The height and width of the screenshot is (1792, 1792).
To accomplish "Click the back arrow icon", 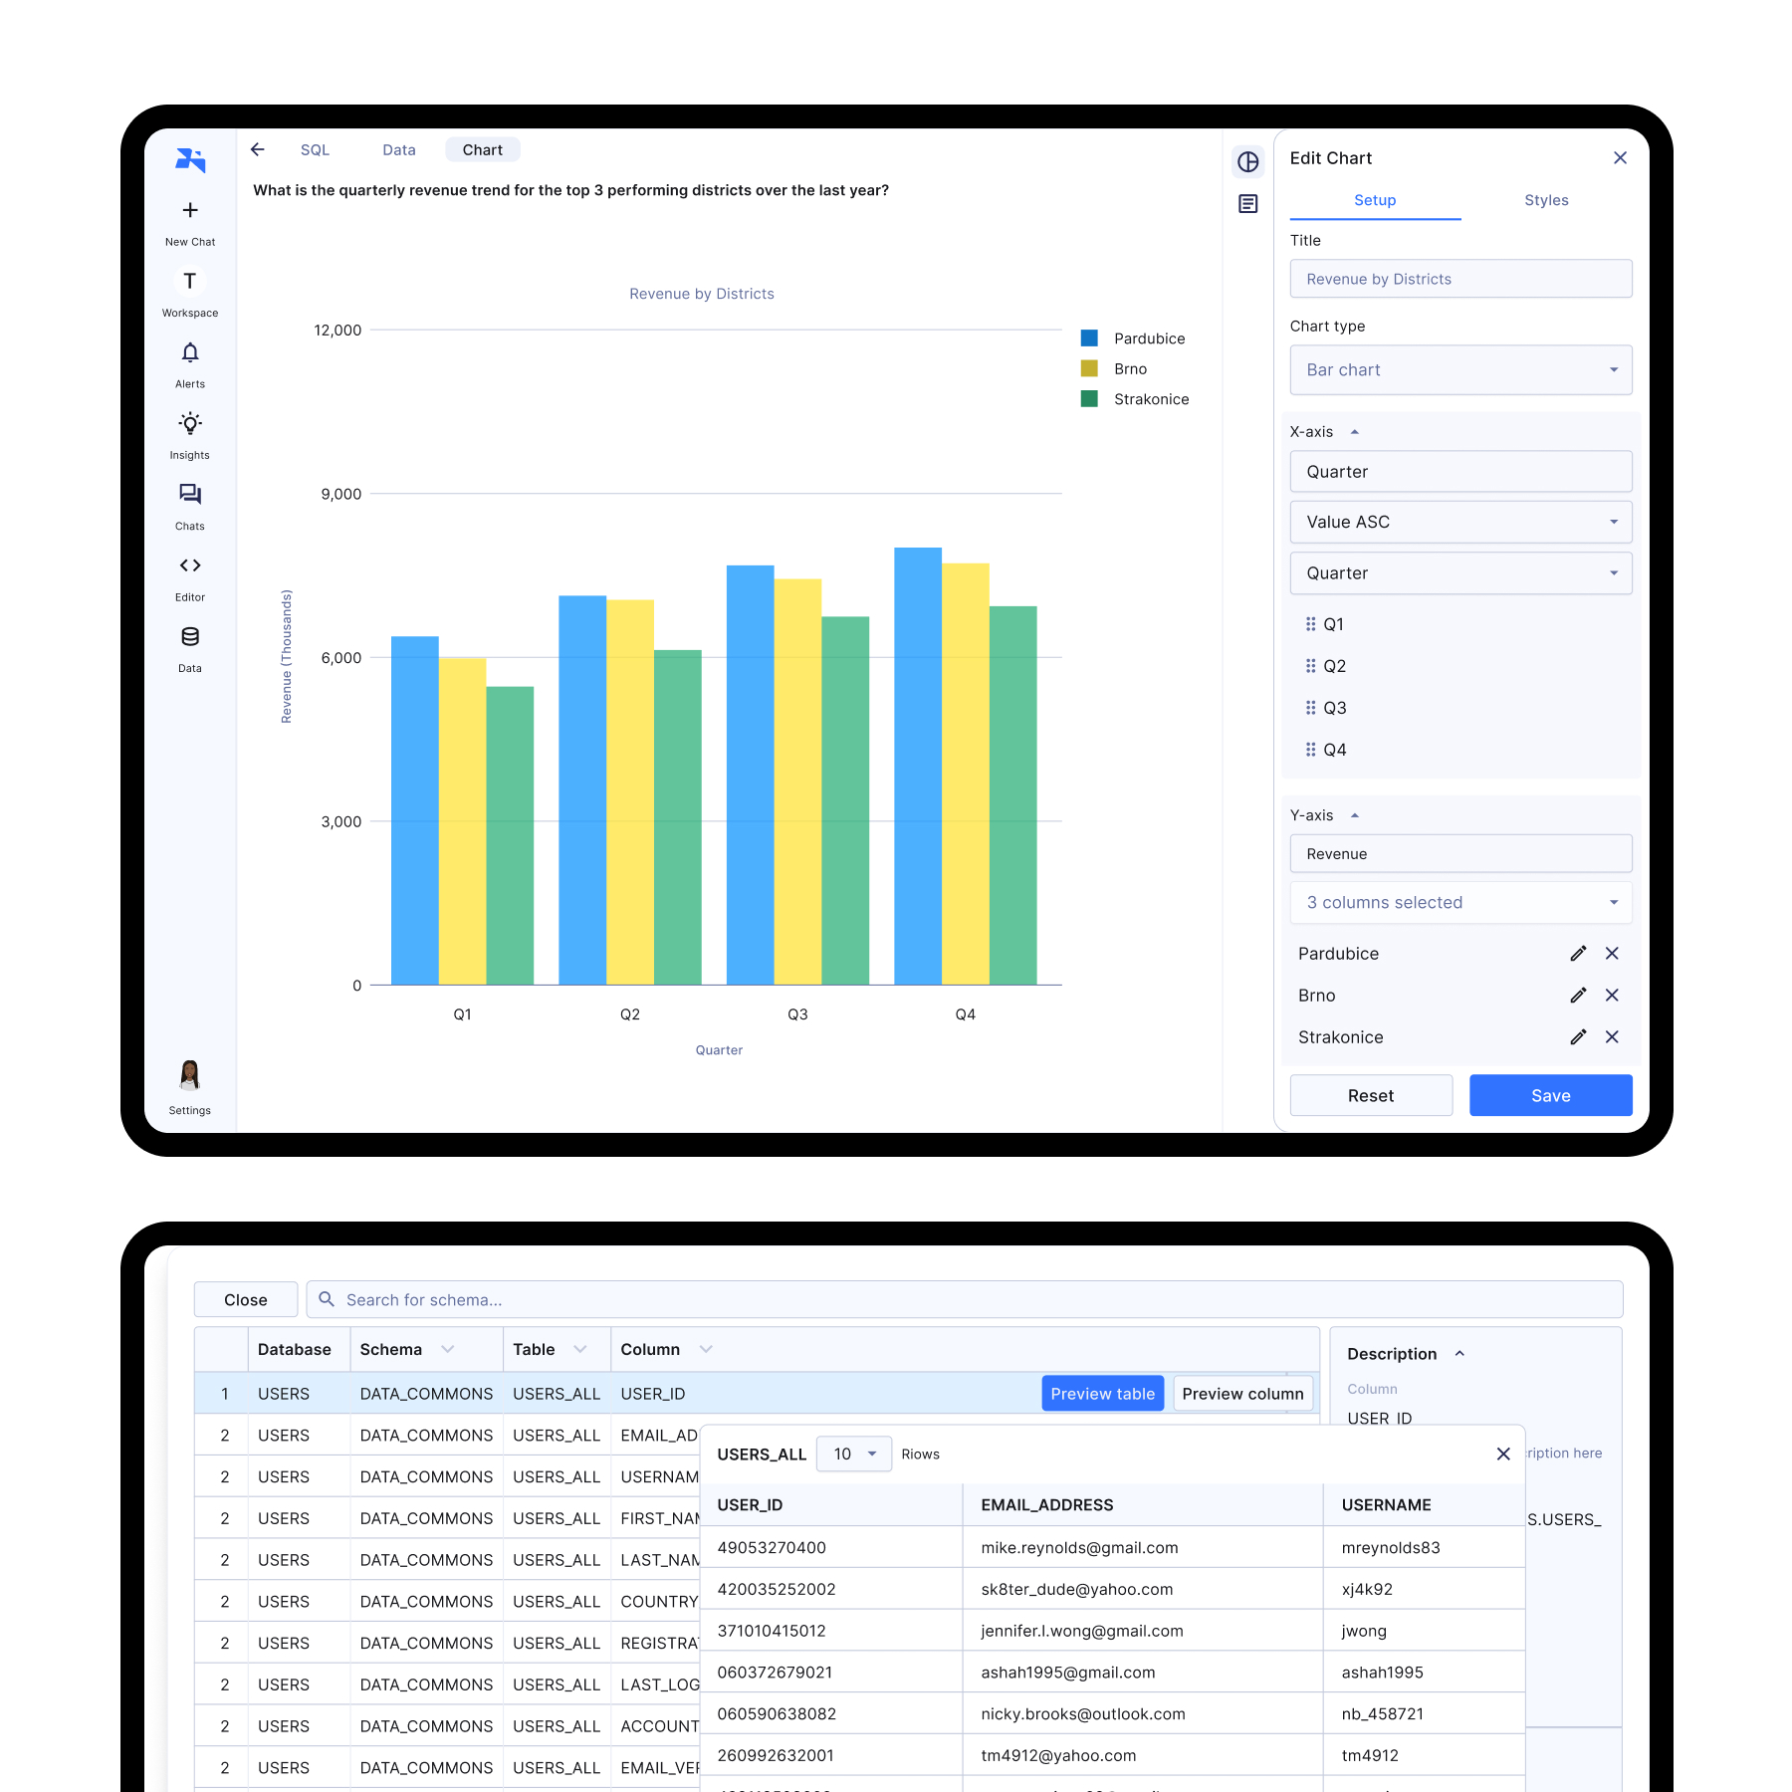I will 258,149.
